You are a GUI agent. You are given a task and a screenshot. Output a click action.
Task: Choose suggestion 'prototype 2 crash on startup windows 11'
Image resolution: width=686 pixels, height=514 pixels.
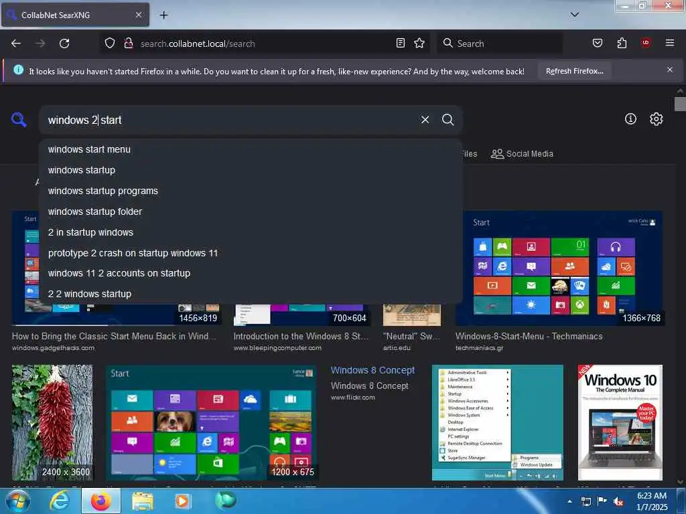251,253
